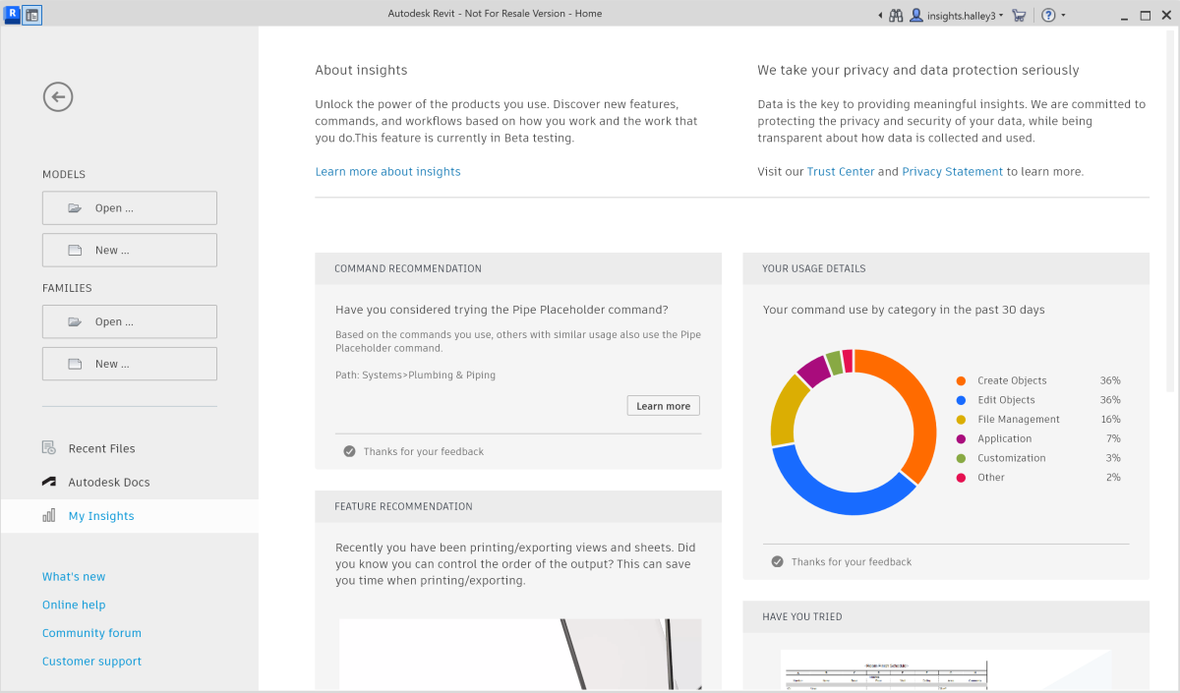
Task: Follow the Learn more about insights link
Action: pyautogui.click(x=387, y=172)
